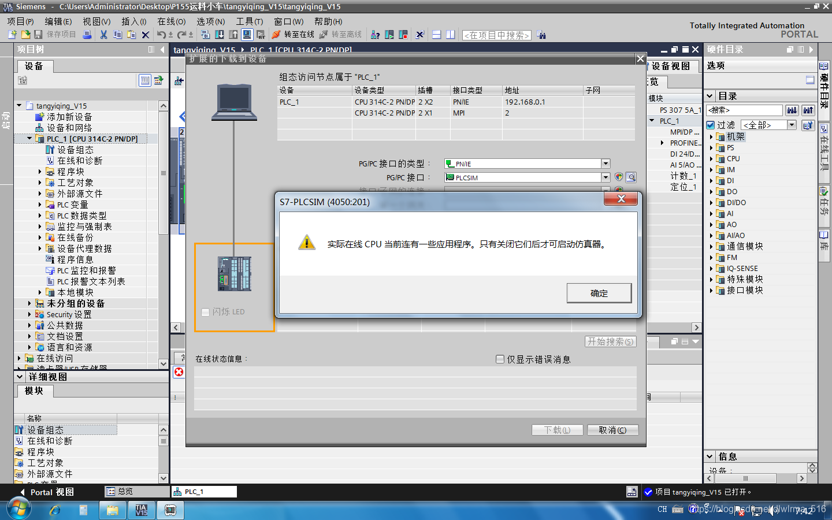
Task: Toggle the 闪烁 LED checkbox
Action: tap(205, 312)
